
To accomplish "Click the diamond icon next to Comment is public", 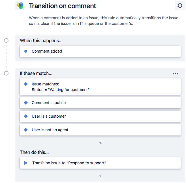I will click(26, 103).
